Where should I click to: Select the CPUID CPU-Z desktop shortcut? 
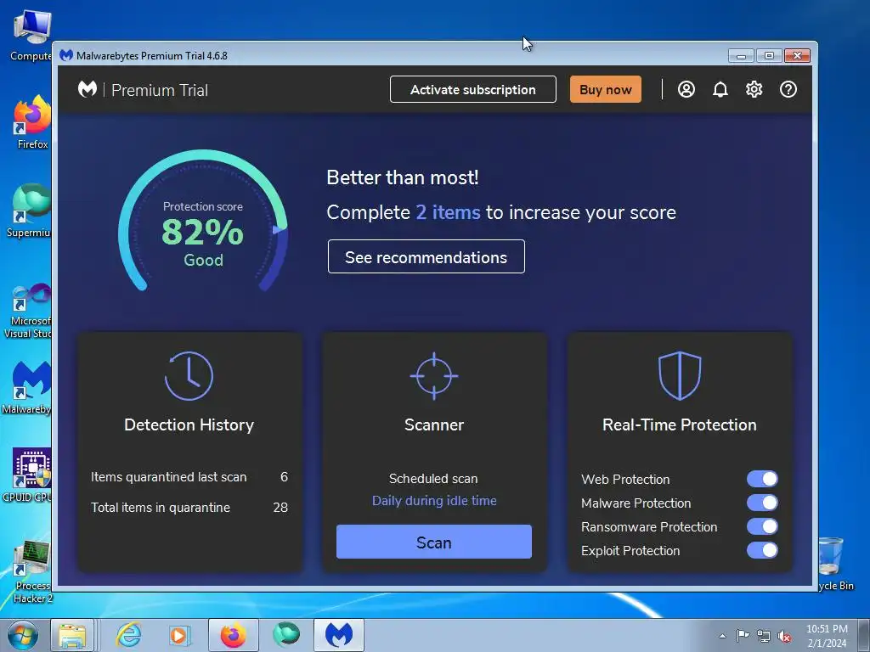(26, 475)
